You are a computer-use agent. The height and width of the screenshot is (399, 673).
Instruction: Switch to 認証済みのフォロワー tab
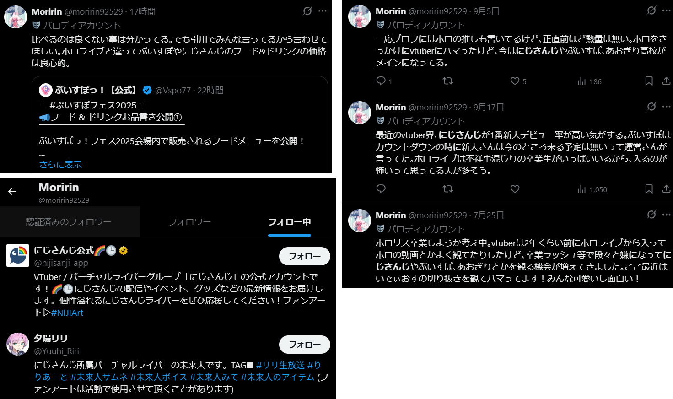[x=69, y=222]
